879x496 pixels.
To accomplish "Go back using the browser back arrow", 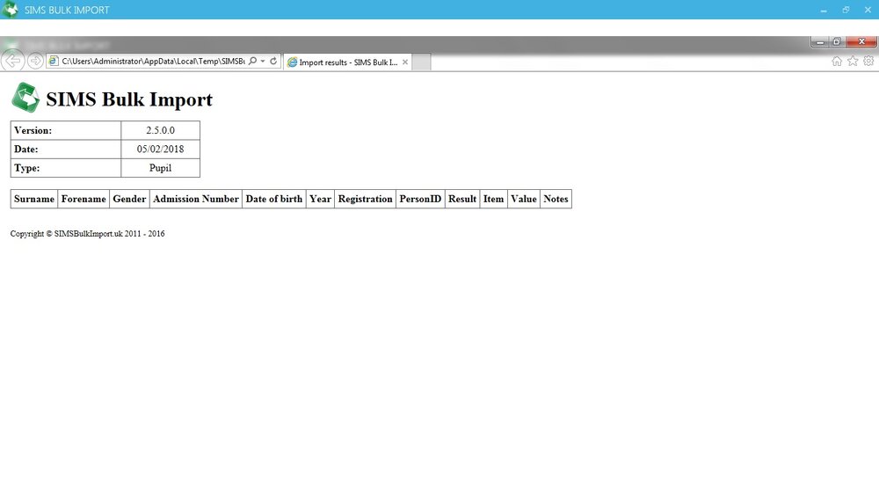I will pyautogui.click(x=13, y=61).
